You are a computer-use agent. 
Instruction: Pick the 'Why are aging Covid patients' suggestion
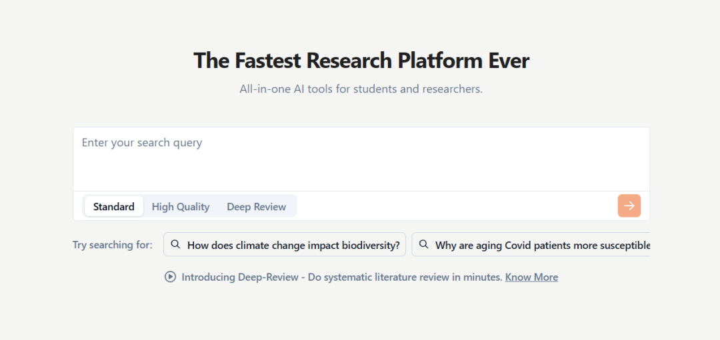tap(531, 244)
